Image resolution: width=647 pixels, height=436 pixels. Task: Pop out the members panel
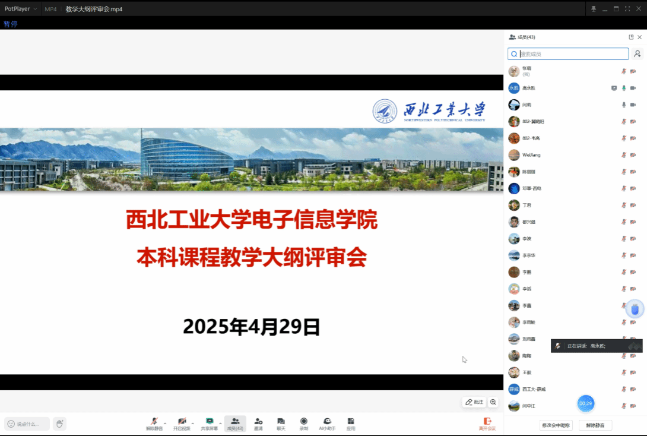click(x=631, y=37)
